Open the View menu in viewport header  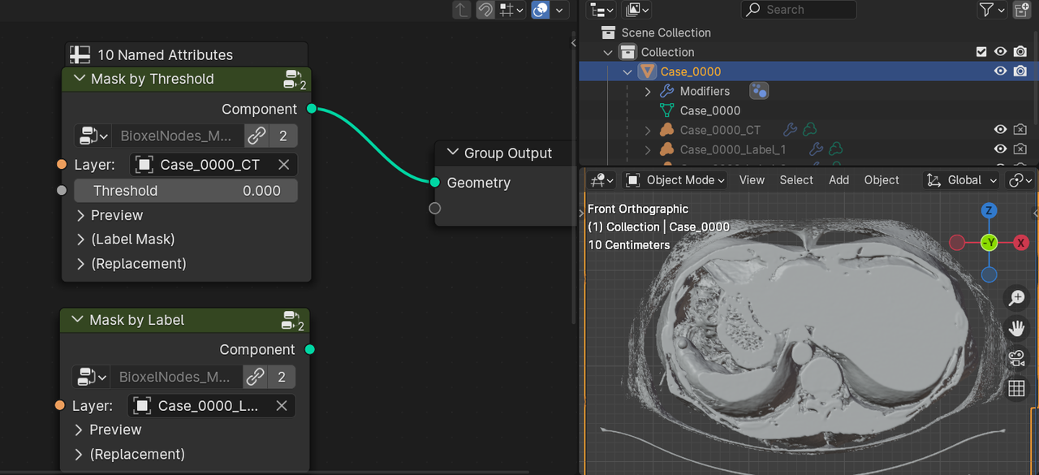click(752, 180)
